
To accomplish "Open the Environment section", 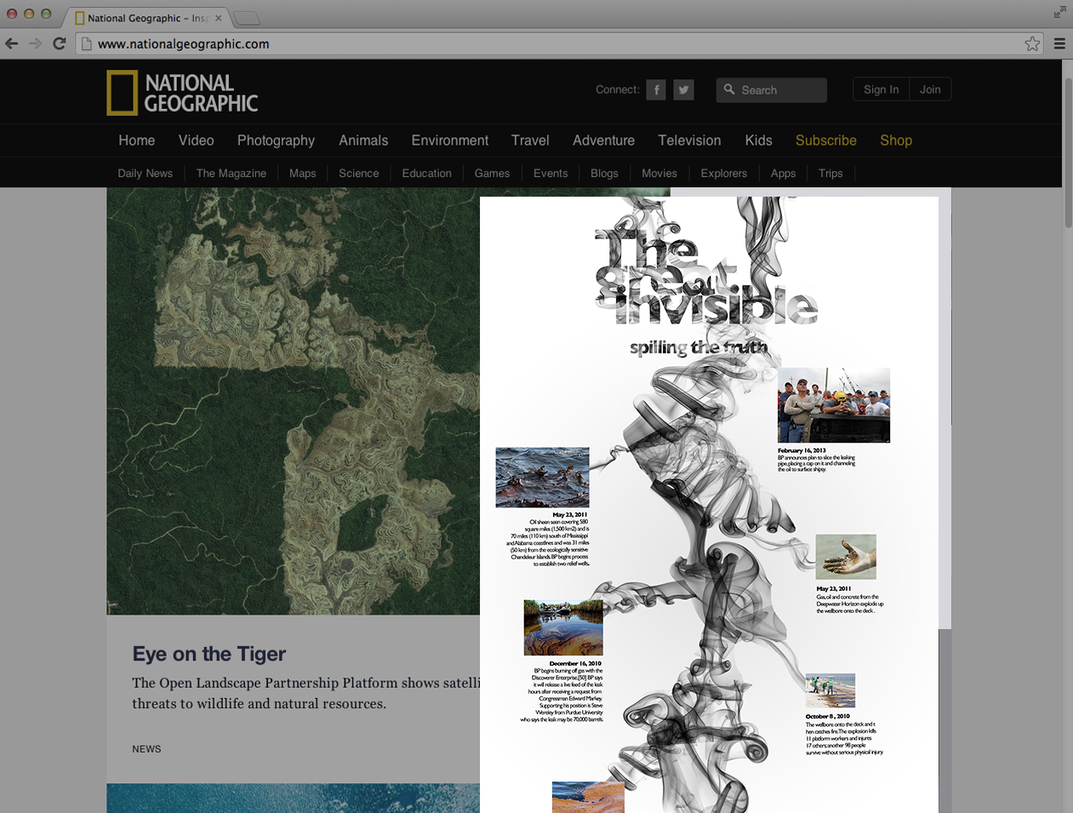I will pos(450,140).
